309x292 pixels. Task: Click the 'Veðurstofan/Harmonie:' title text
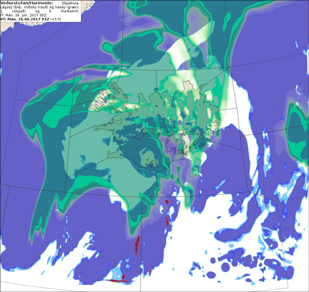pos(27,3)
